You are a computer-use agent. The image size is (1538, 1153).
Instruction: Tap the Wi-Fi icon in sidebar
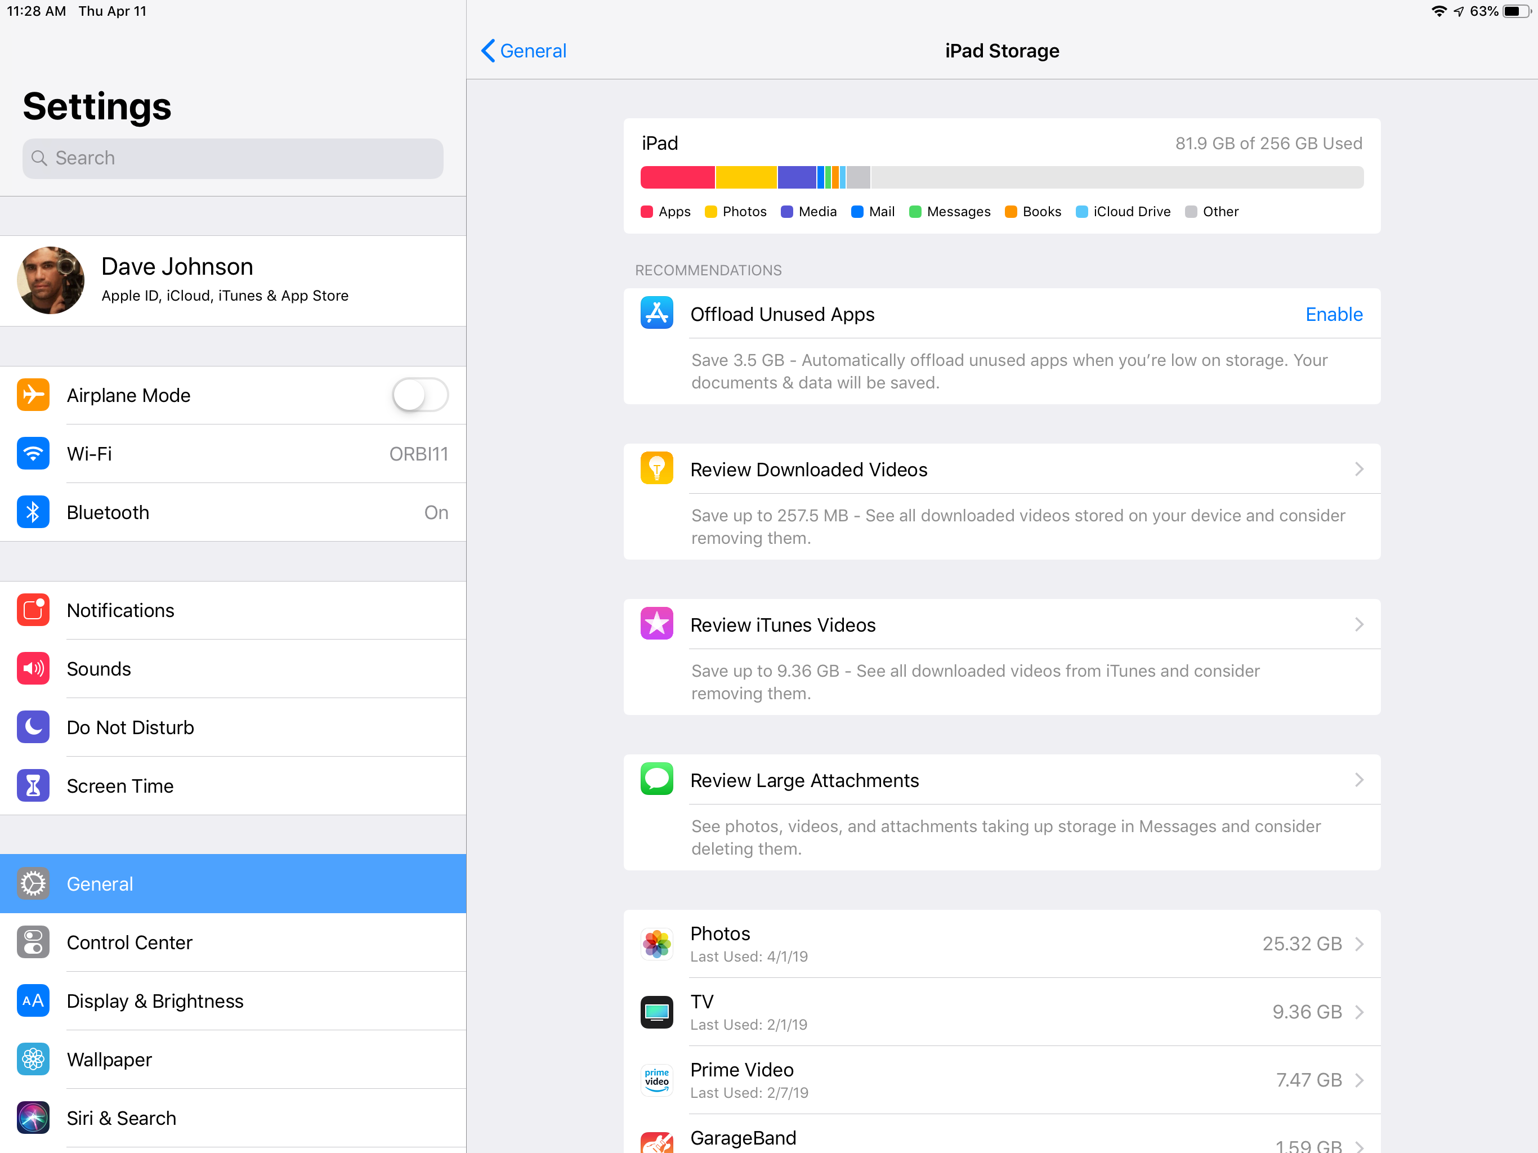point(33,453)
